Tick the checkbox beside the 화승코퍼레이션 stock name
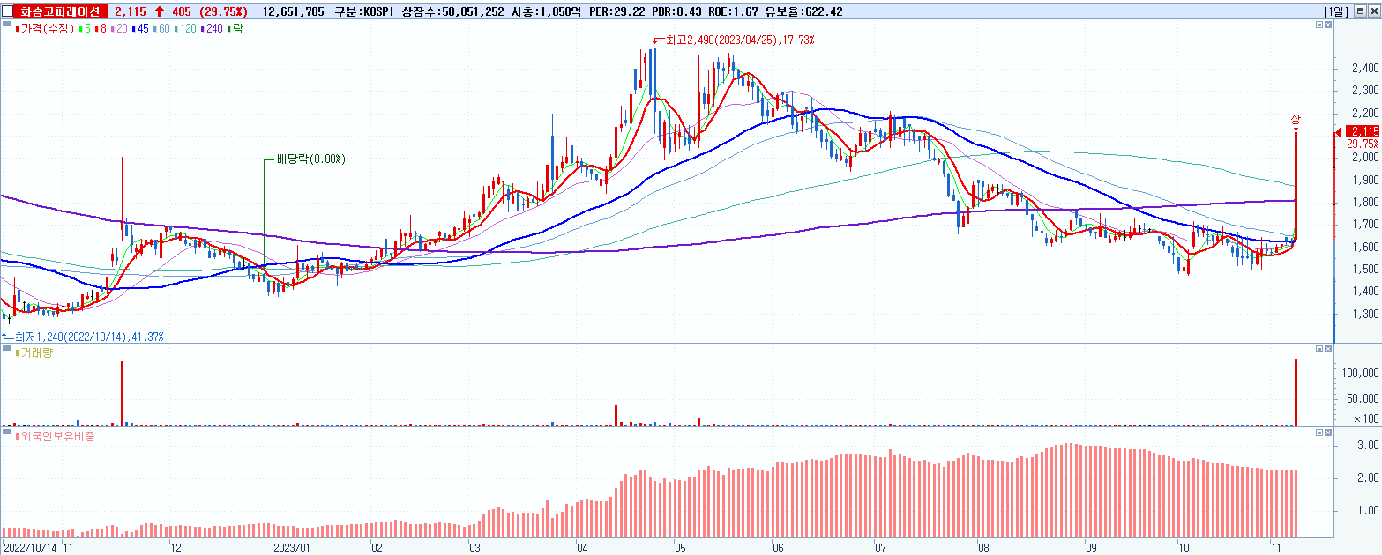Image resolution: width=1382 pixels, height=555 pixels. pyautogui.click(x=8, y=11)
